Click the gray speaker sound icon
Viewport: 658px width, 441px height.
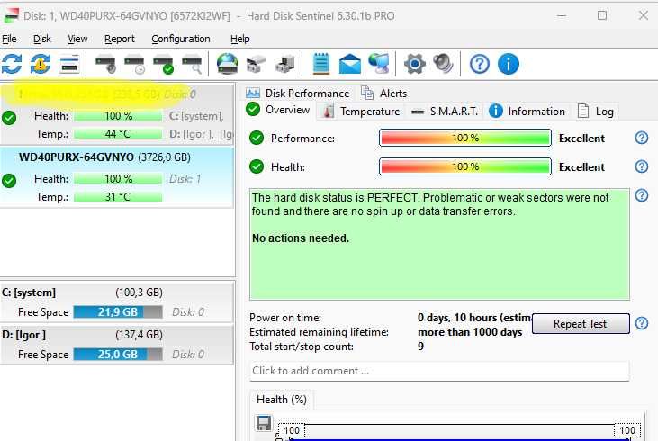point(443,64)
